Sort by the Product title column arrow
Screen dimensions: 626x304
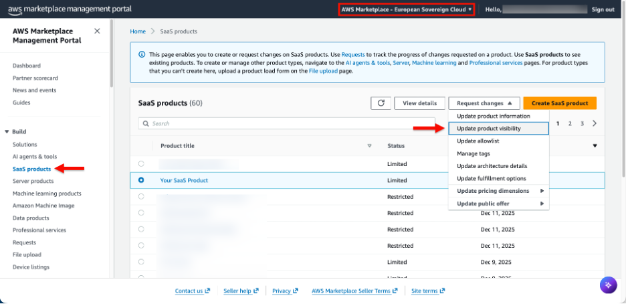click(x=369, y=146)
